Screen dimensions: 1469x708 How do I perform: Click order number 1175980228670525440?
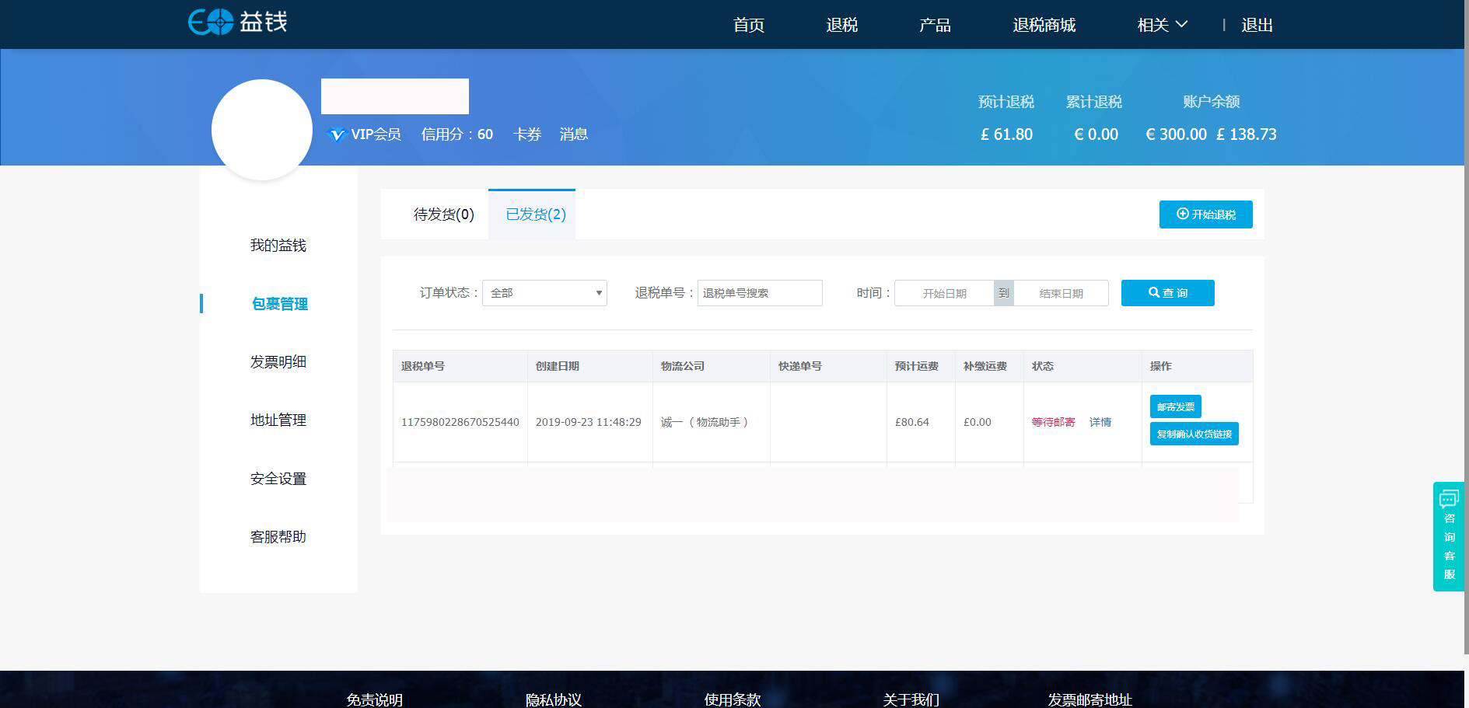[460, 422]
